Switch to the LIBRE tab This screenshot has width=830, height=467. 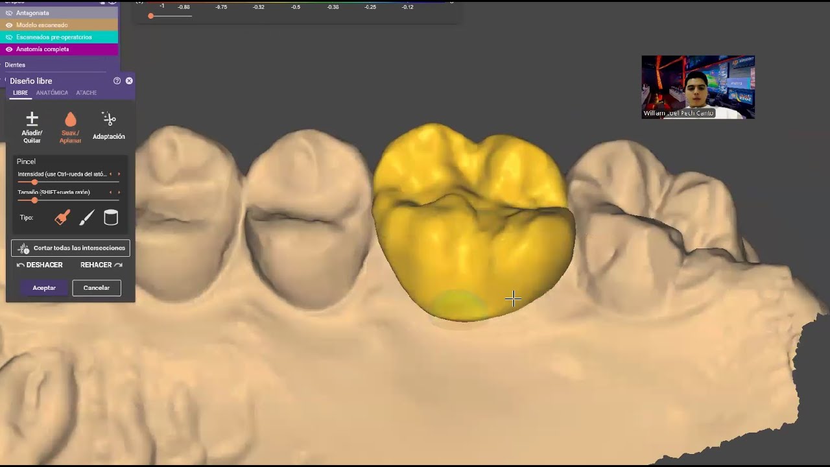pyautogui.click(x=21, y=93)
